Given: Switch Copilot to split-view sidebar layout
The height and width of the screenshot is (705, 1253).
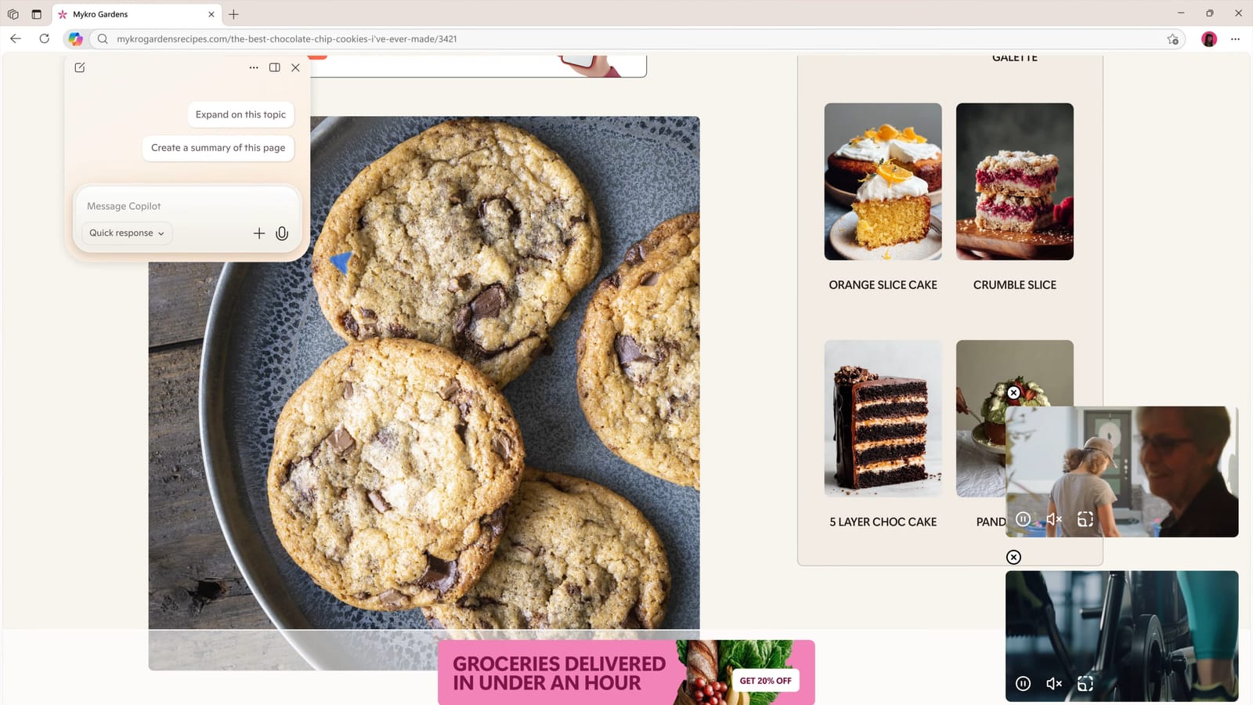Looking at the screenshot, I should coord(275,67).
